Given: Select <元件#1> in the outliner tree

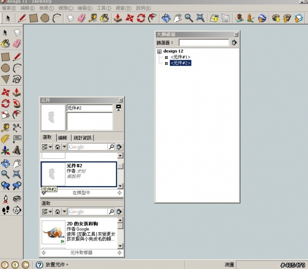Looking at the screenshot, I should coord(180,57).
